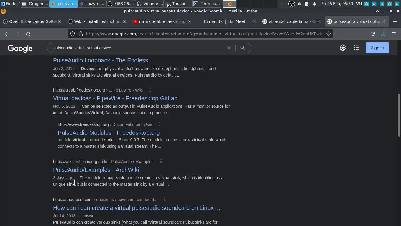Switch to the Terminal taskbar window
401x226 pixels.
[x=206, y=4]
